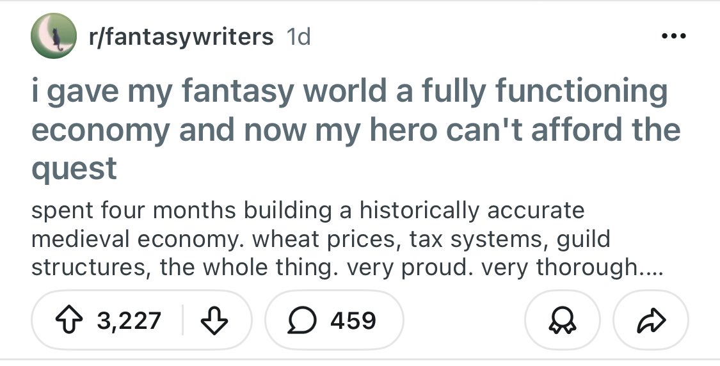Click blank space between comments and award buttons
Screen dimensions: 720x366
pyautogui.click(x=464, y=320)
